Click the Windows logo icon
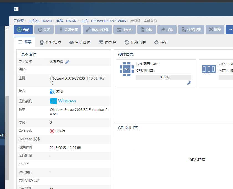 [53, 101]
